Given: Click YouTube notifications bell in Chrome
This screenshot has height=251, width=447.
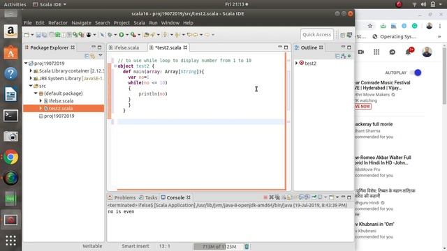Looking at the screenshot, I should (409, 52).
